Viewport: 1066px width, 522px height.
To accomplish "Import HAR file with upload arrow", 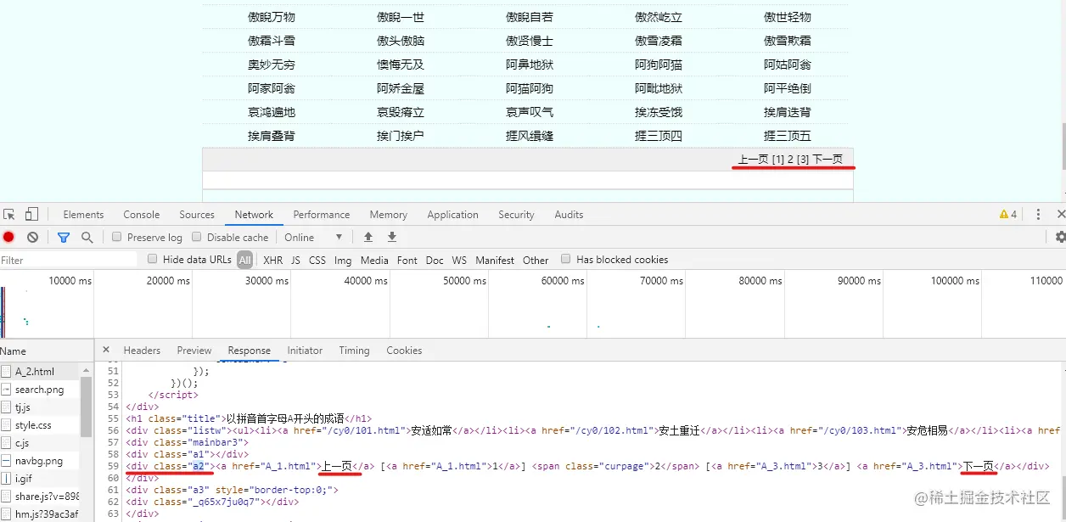I will [368, 238].
